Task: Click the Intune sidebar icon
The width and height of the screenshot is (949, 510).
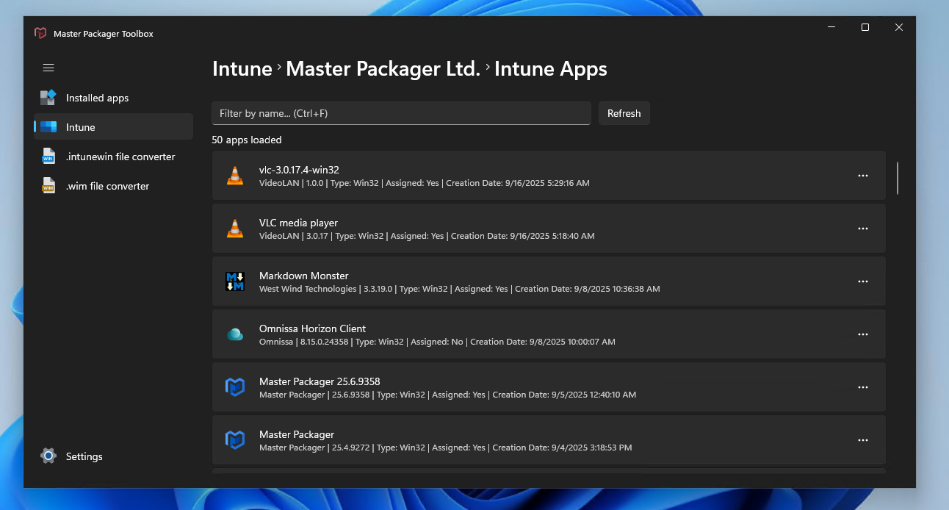Action: 48,127
